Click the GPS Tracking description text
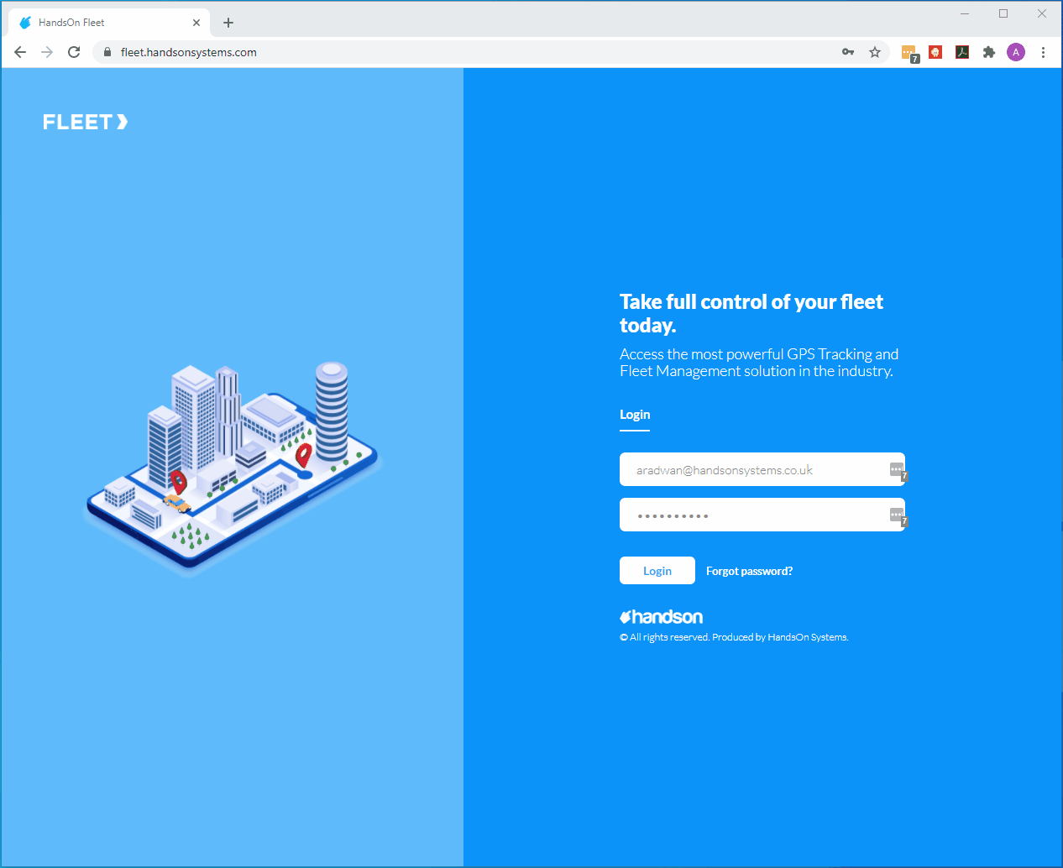Image resolution: width=1063 pixels, height=868 pixels. click(759, 363)
